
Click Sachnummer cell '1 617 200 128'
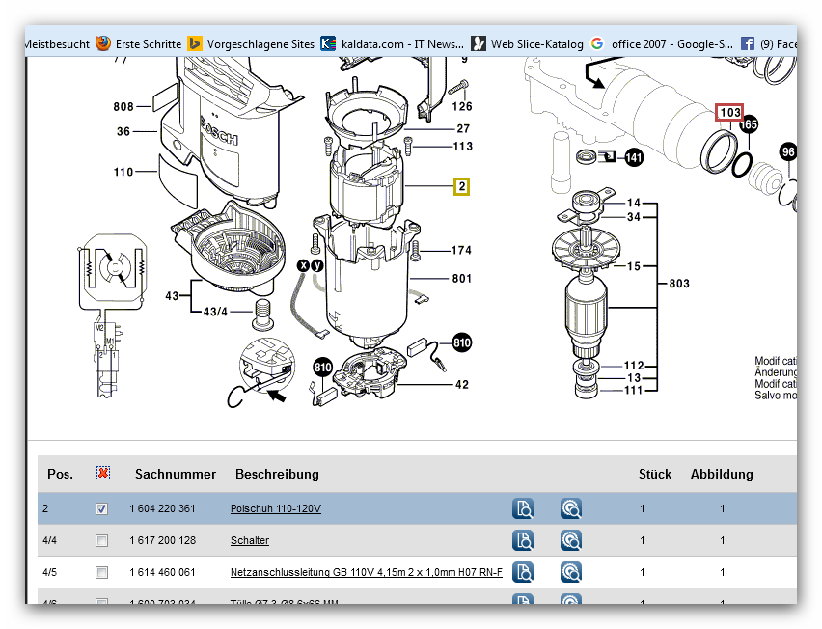coord(162,540)
